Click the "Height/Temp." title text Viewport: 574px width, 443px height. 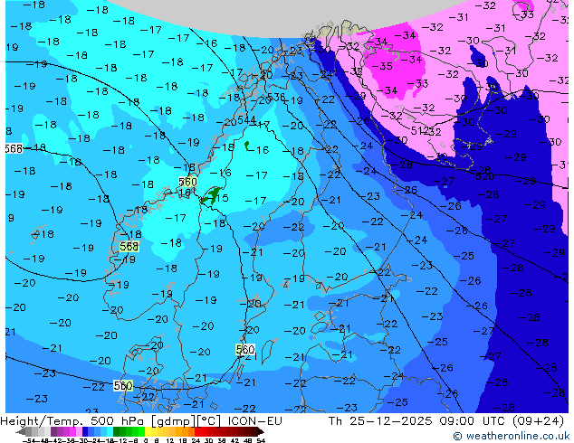43,420
